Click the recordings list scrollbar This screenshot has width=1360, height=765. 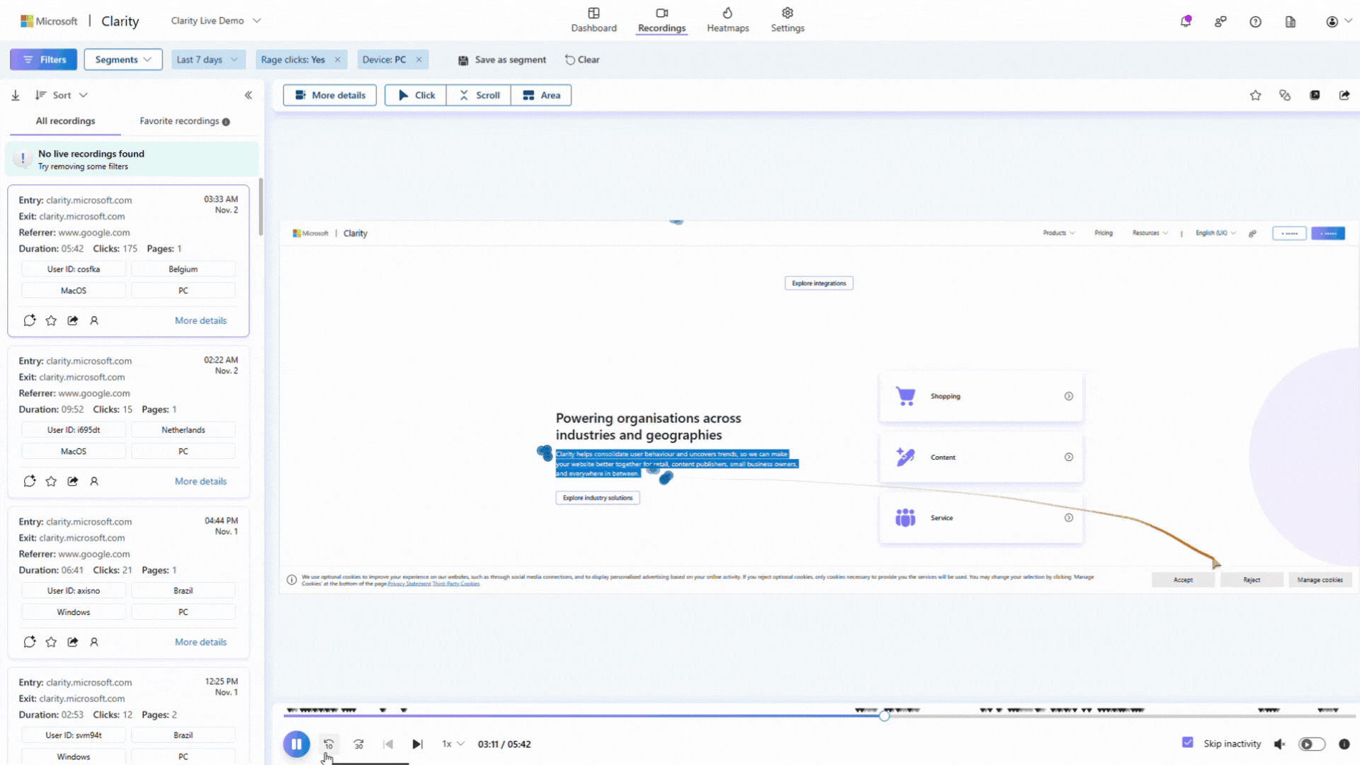[261, 207]
